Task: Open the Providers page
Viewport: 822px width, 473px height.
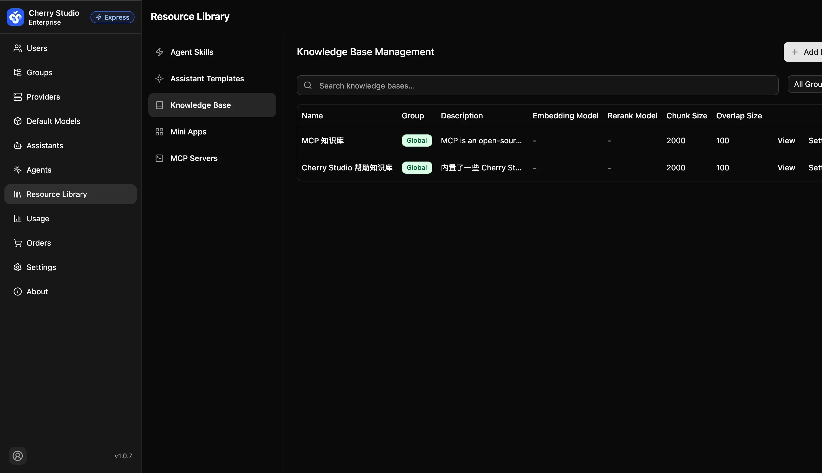Action: tap(71, 97)
